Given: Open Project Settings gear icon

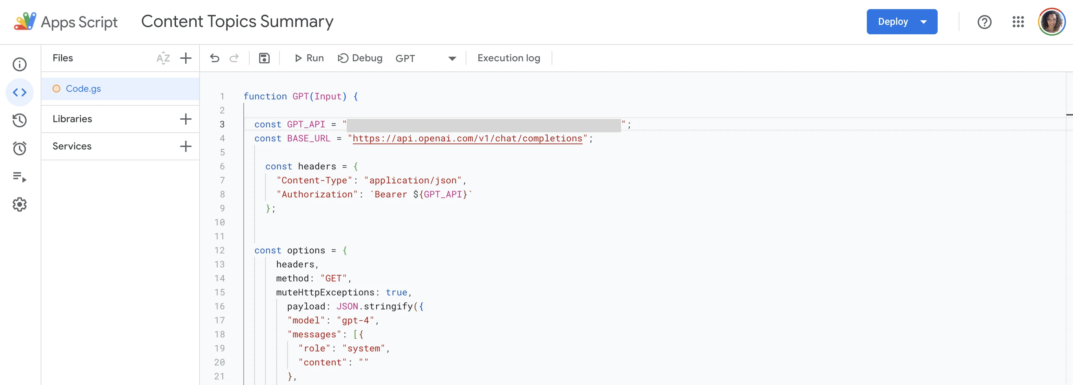Looking at the screenshot, I should tap(20, 204).
